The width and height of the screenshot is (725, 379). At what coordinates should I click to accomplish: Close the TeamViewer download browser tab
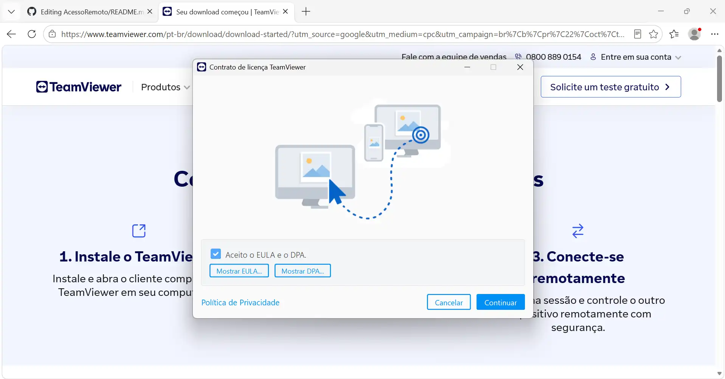[x=286, y=12]
